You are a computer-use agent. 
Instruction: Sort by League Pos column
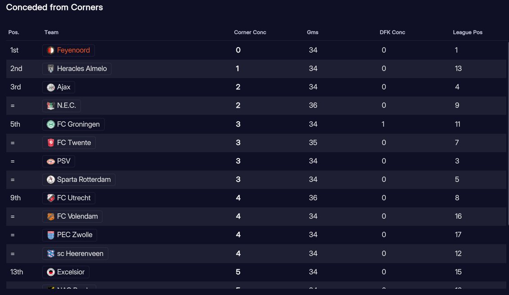pos(468,32)
